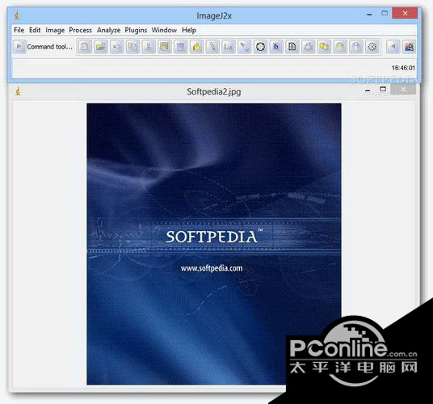Open the File menu
The width and height of the screenshot is (433, 404).
pyautogui.click(x=19, y=30)
